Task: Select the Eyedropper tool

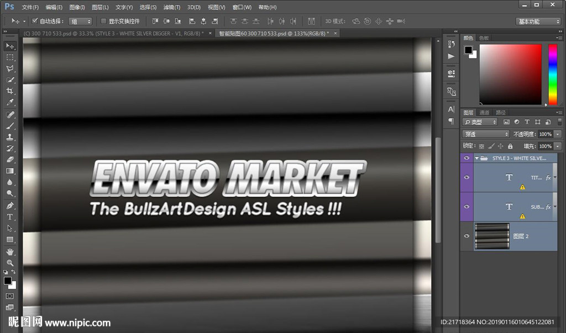Action: pyautogui.click(x=10, y=103)
